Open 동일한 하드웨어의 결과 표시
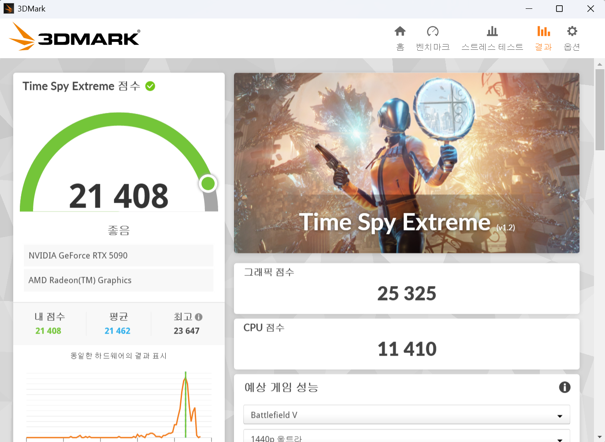Viewport: 605px width, 442px height. click(119, 356)
